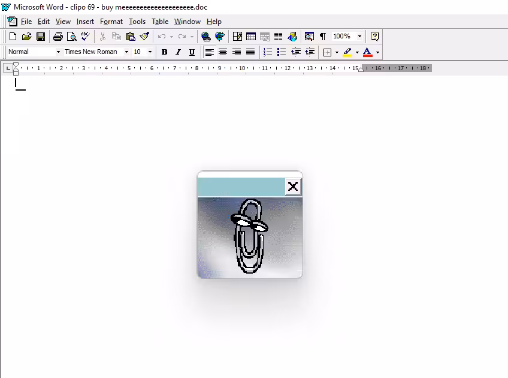Activate the Format Painter brush
The height and width of the screenshot is (378, 508).
pyautogui.click(x=144, y=37)
